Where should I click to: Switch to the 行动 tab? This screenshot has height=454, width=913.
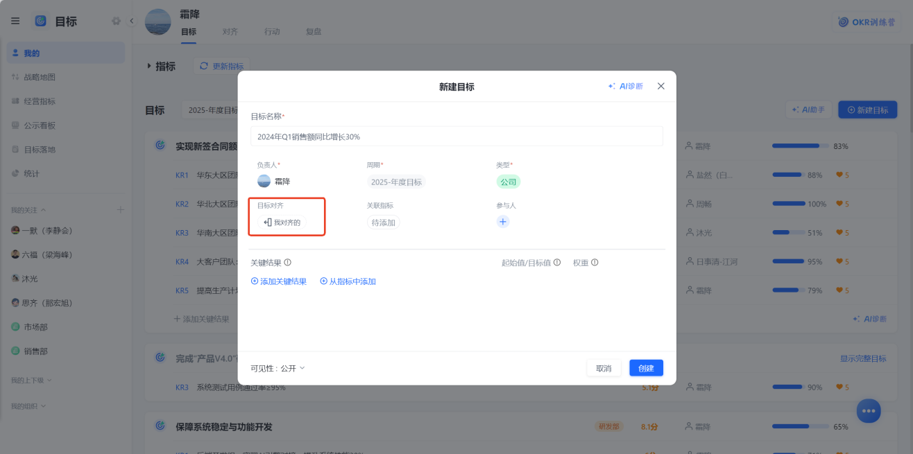pyautogui.click(x=272, y=32)
